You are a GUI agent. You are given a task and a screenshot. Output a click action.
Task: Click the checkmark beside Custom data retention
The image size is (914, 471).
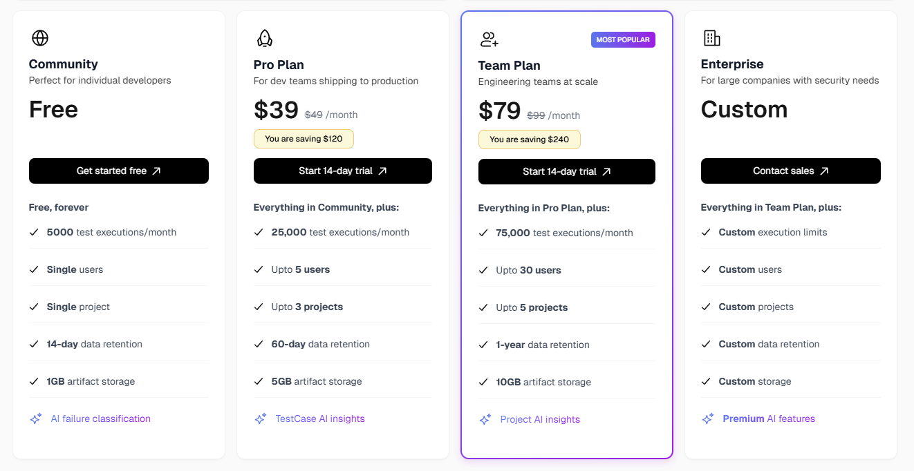[706, 343]
